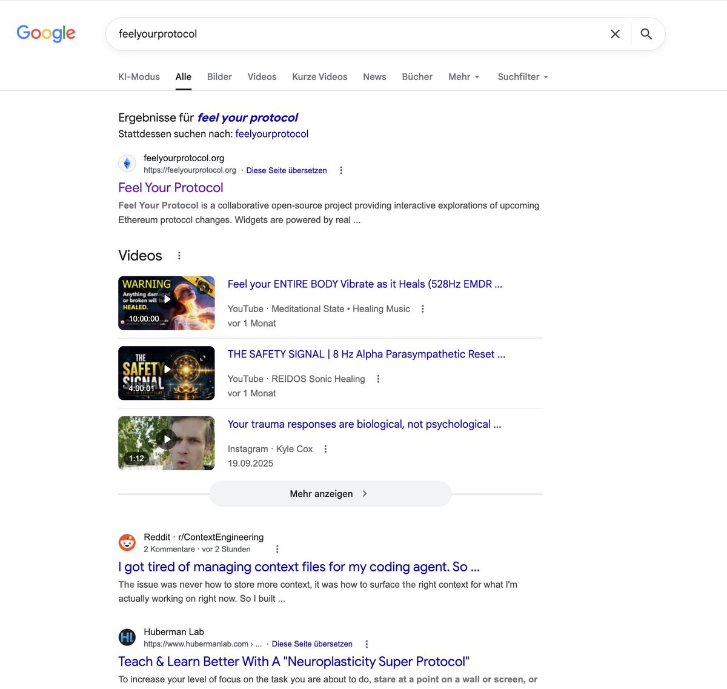Open 'THE SAFETY SIGNAL 8 Hz' video link

pos(367,354)
